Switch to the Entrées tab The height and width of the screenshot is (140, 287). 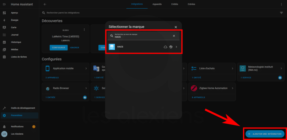coord(191,4)
